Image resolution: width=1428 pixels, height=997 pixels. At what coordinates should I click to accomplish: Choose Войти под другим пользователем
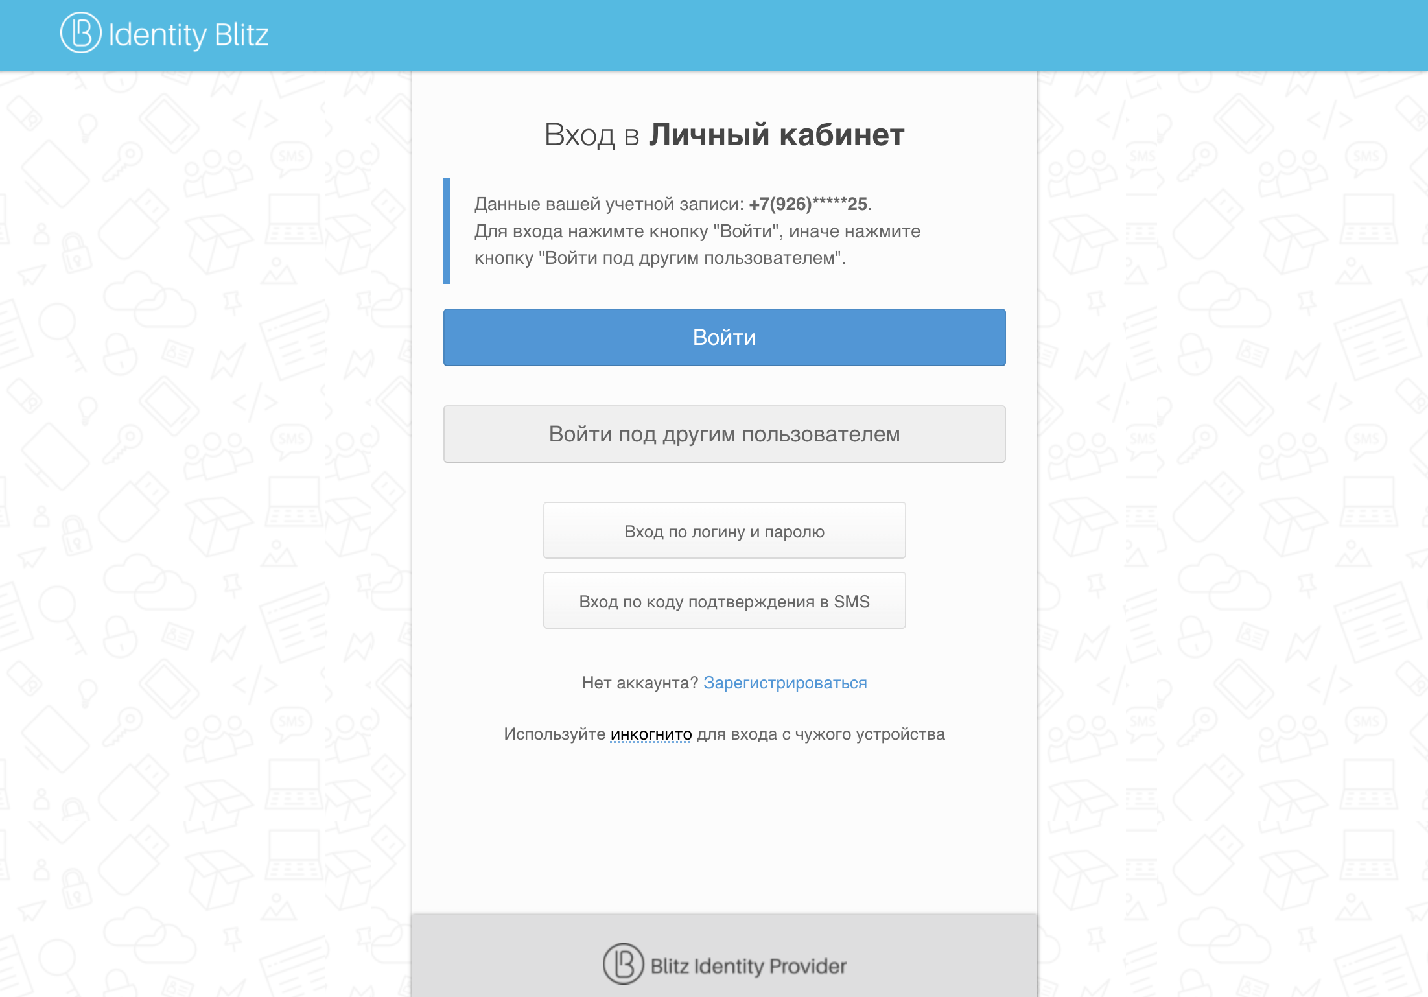(724, 434)
